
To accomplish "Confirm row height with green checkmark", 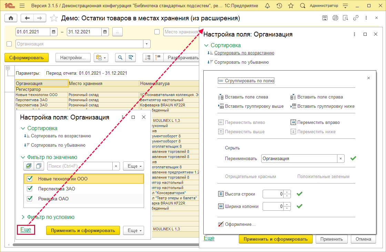I will [299, 194].
